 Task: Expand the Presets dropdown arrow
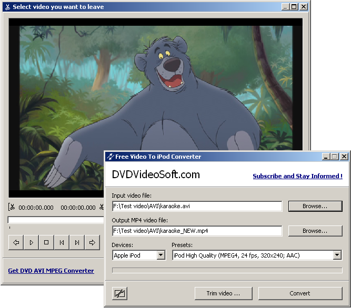[x=337, y=255]
